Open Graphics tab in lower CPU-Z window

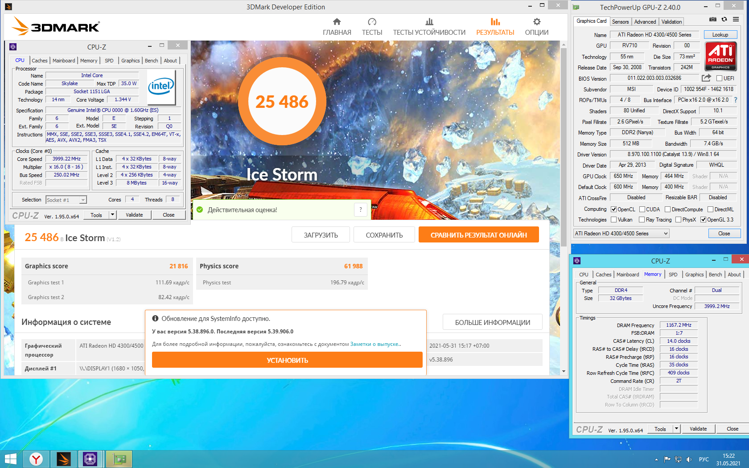tap(694, 275)
